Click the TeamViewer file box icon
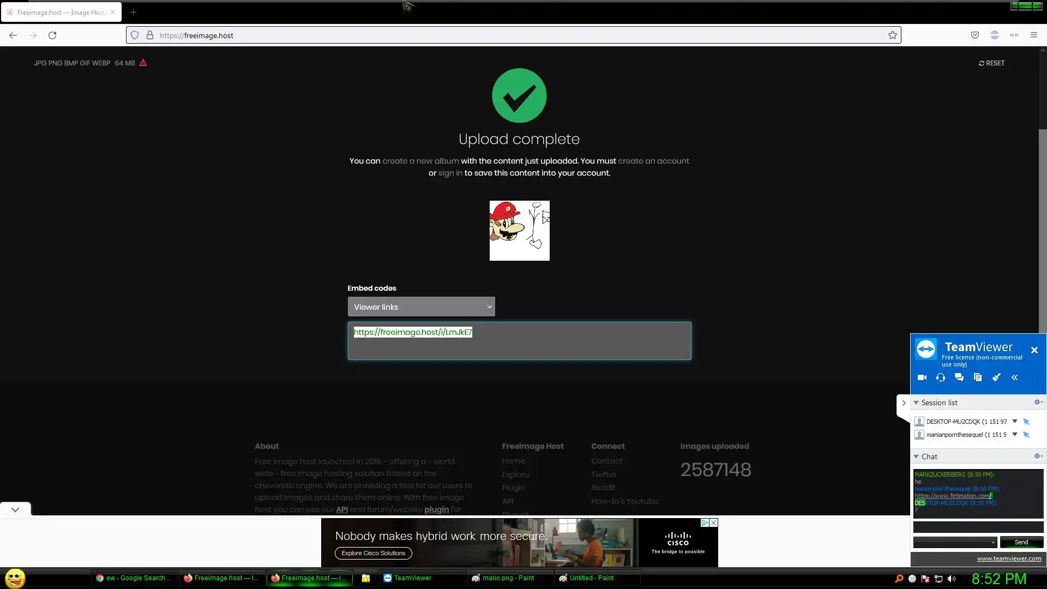Viewport: 1047px width, 589px height. pos(978,377)
